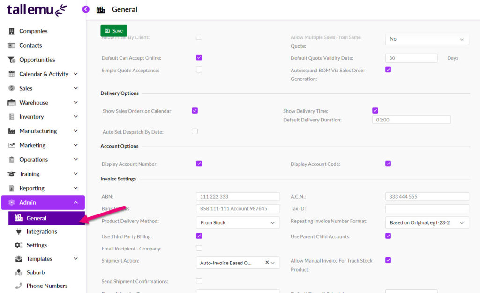The height and width of the screenshot is (293, 480).
Task: Check Send Shipment Confirmations box
Action: (x=199, y=281)
